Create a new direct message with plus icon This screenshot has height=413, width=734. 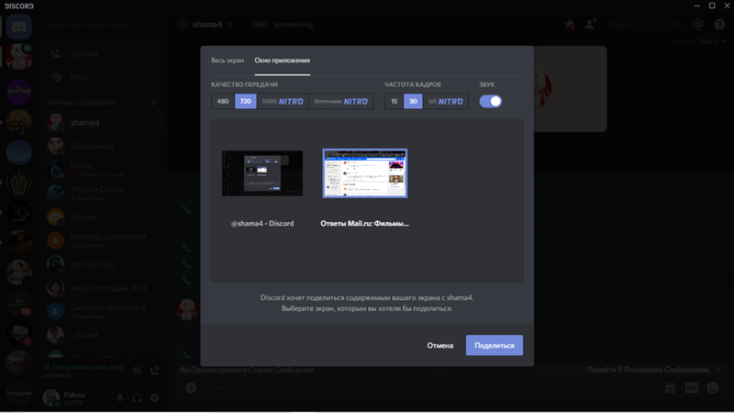click(153, 103)
